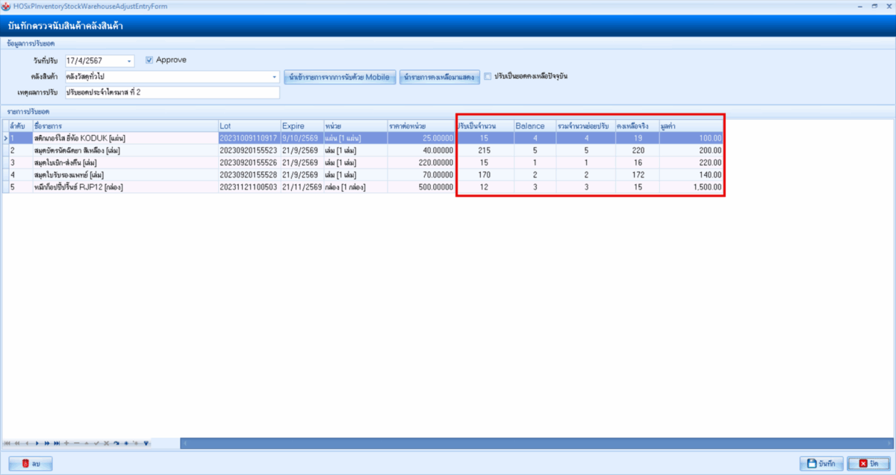
Task: Open the filter funnel icon in navigator
Action: (x=146, y=443)
